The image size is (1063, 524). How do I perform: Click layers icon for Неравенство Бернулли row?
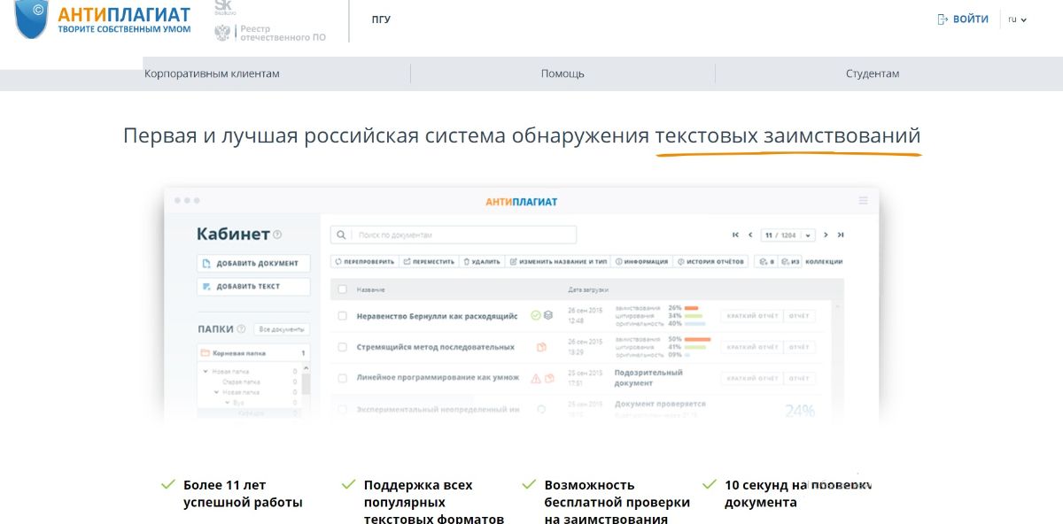pos(548,315)
